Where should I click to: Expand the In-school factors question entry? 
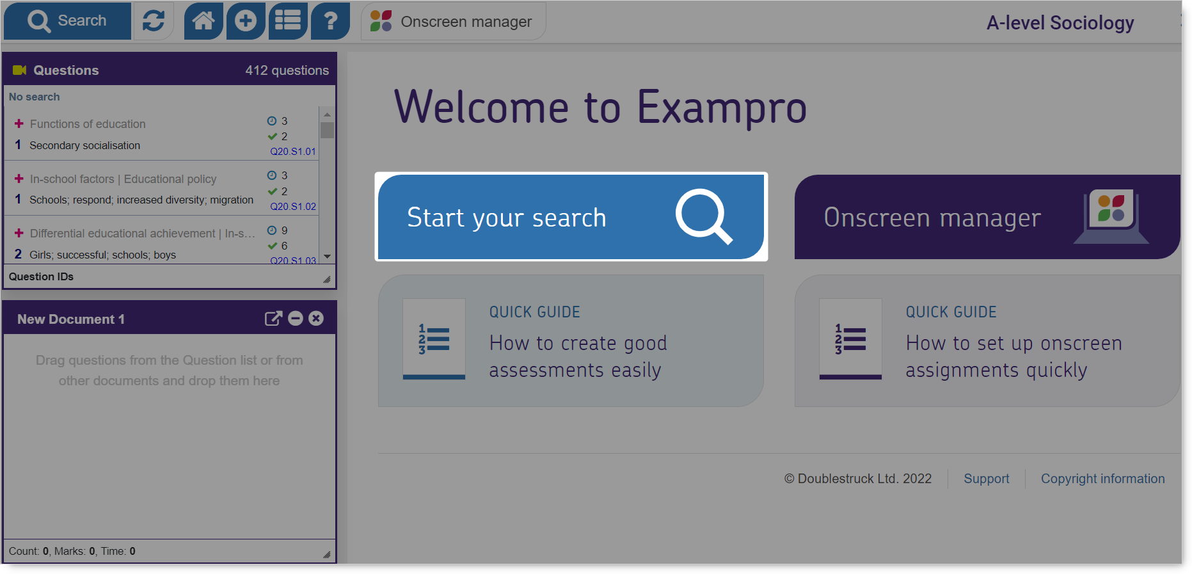[x=19, y=179]
